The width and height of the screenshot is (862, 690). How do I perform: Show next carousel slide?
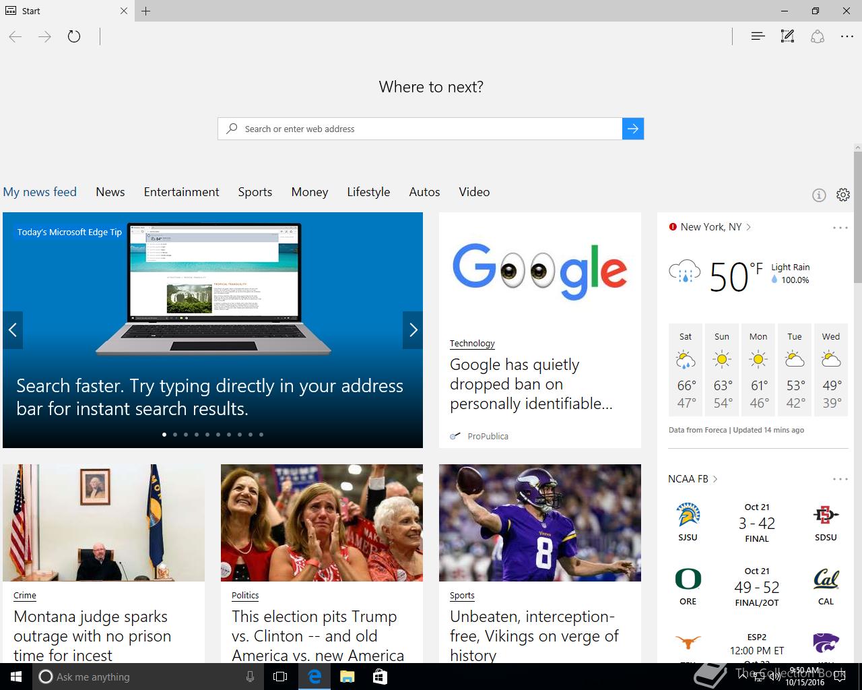click(x=413, y=330)
